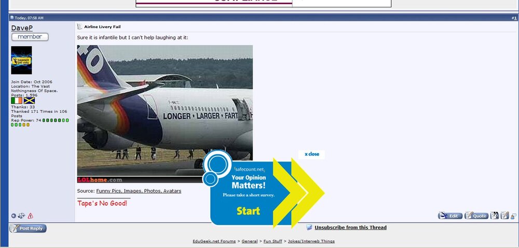
Task: Click the post document icon next to title
Action: (80, 26)
